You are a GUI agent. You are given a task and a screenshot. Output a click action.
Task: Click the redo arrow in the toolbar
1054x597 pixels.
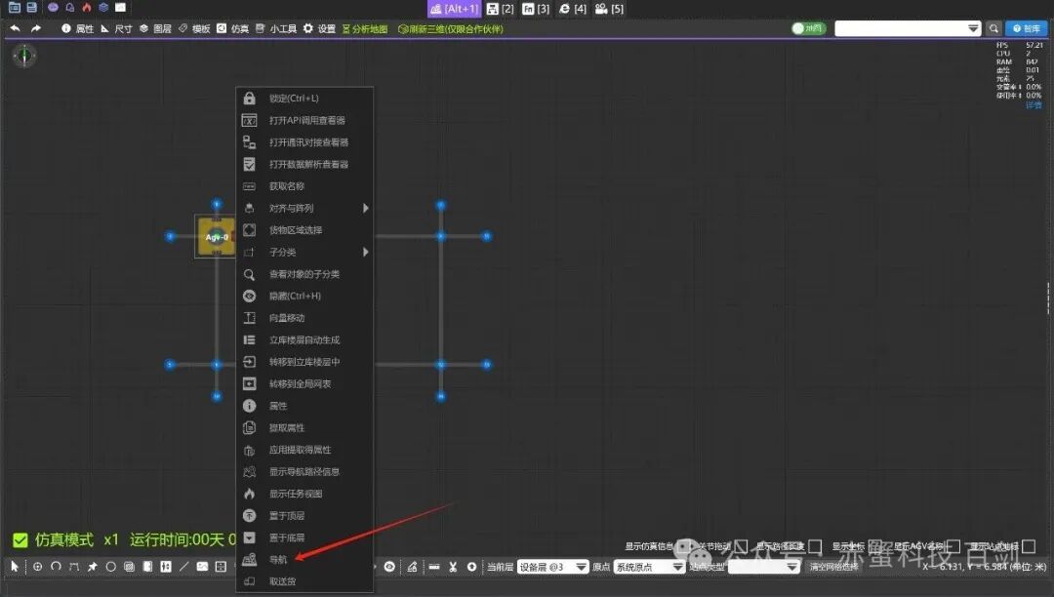pos(36,28)
